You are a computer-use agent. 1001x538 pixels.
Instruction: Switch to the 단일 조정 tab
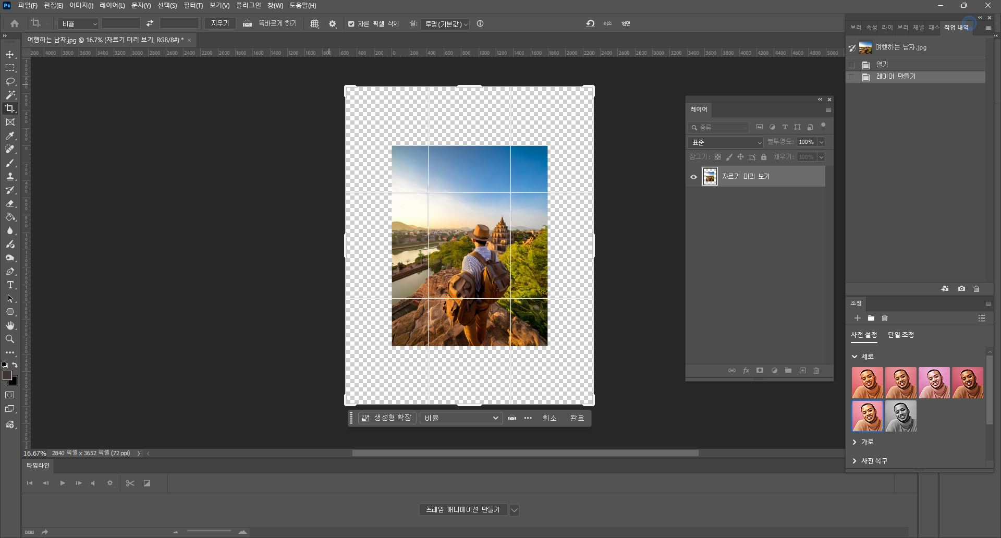900,335
